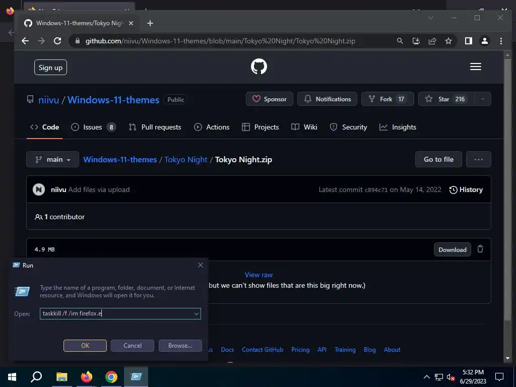Click the Chrome address bar URL
Viewport: 516px width, 387px height.
click(x=220, y=41)
